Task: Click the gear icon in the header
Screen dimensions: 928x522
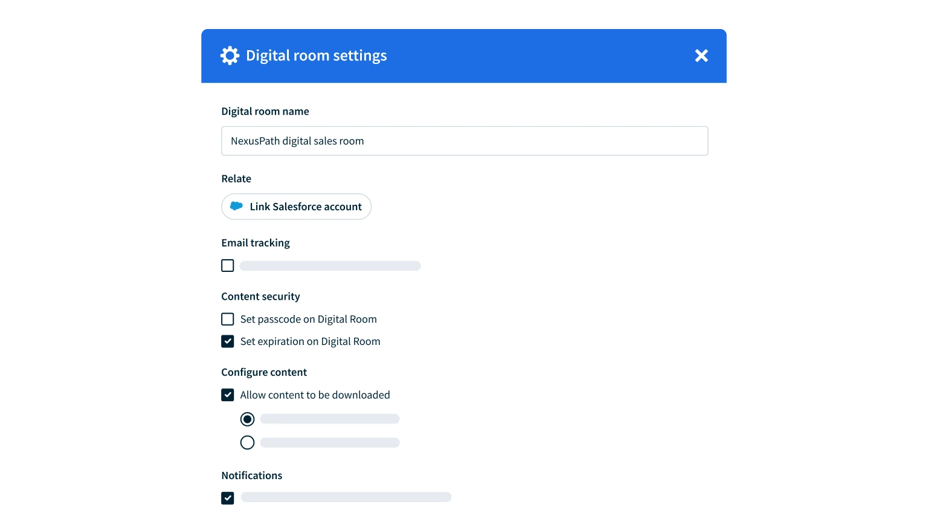Action: (x=230, y=56)
